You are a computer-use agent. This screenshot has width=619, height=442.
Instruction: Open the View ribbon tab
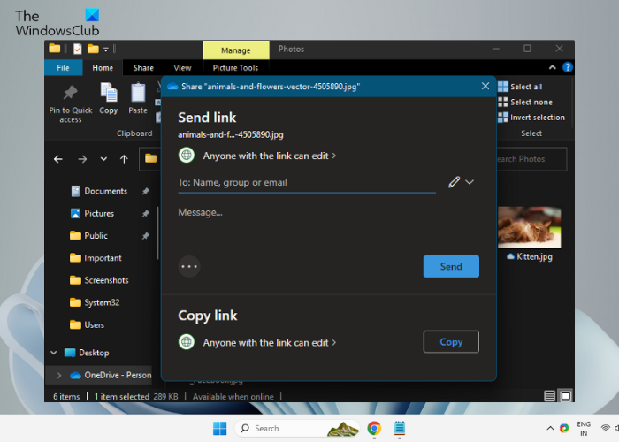(182, 68)
